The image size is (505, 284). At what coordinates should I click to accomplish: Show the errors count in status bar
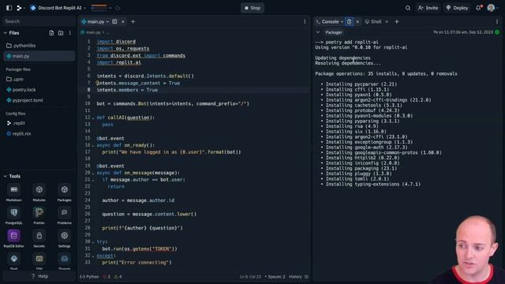pos(107,277)
